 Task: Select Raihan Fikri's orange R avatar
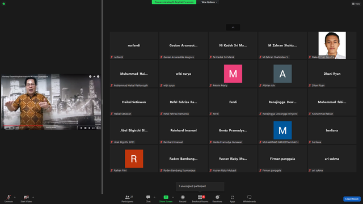tap(134, 159)
